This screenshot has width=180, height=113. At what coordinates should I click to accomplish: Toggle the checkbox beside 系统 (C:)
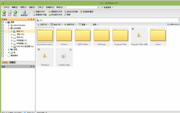pos(2,31)
